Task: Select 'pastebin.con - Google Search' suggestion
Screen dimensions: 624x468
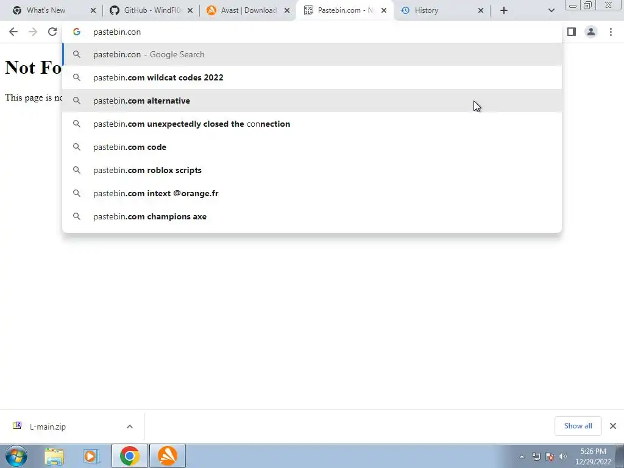Action: (x=312, y=54)
